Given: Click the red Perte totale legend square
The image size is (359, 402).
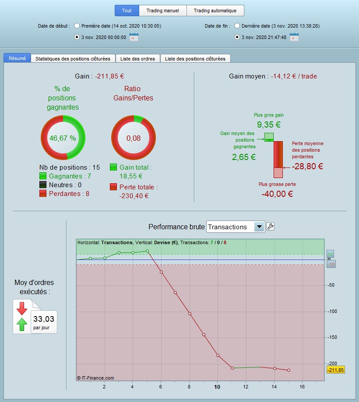Looking at the screenshot, I should [113, 187].
